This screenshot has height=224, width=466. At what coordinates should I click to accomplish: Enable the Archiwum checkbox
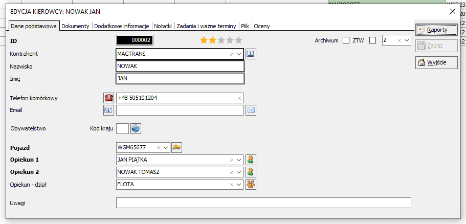[346, 40]
